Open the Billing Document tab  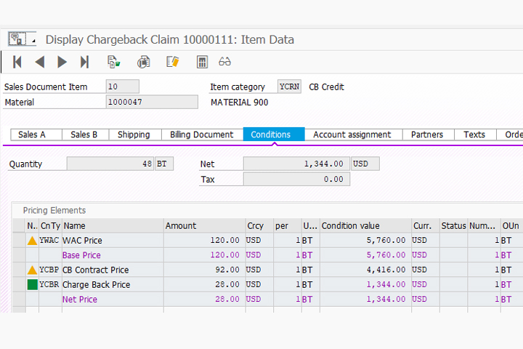(201, 135)
